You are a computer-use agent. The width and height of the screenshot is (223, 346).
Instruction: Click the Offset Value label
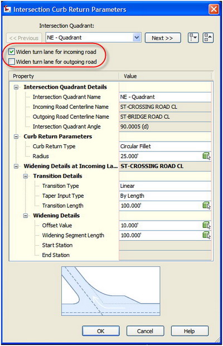[57, 226]
